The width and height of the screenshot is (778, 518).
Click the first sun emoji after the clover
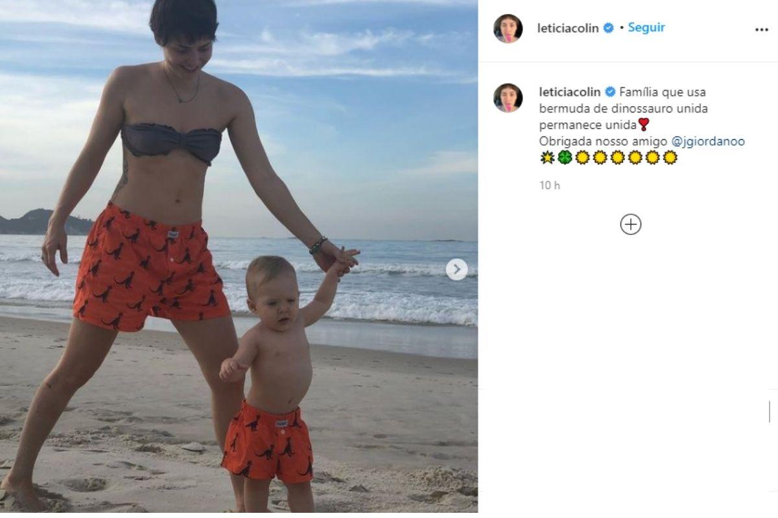pyautogui.click(x=582, y=157)
